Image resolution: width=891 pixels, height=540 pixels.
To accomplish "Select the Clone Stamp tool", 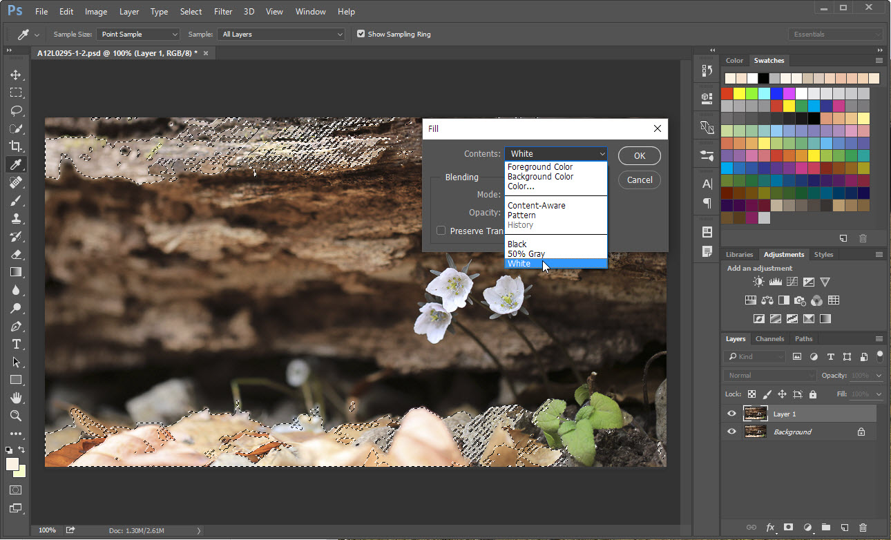I will [x=15, y=218].
